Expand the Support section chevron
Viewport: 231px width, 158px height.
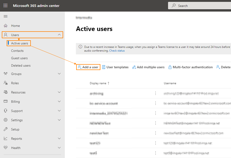[x=59, y=111]
